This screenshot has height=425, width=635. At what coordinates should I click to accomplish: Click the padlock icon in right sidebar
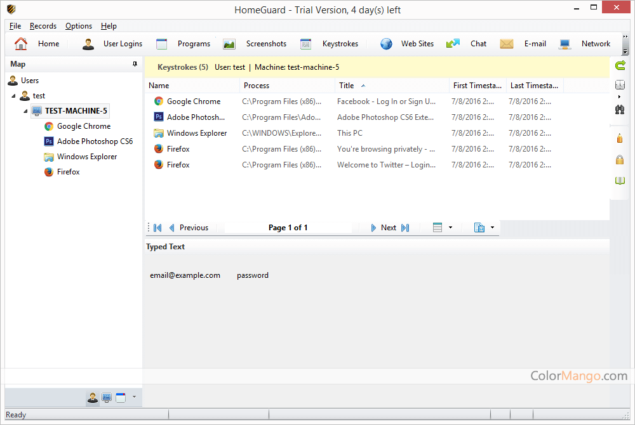[620, 160]
